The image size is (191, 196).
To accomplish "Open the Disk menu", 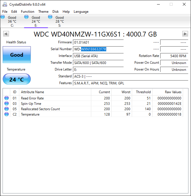I will (x=56, y=12).
